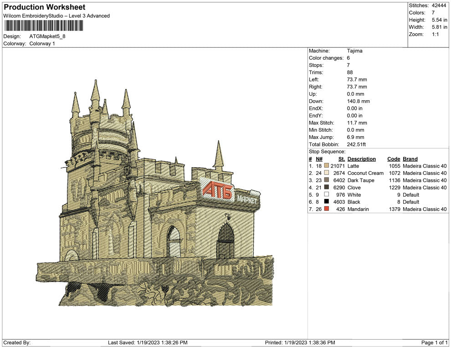Pick the Dark Taupe thread swatch
This screenshot has height=347, width=451.
coord(326,181)
